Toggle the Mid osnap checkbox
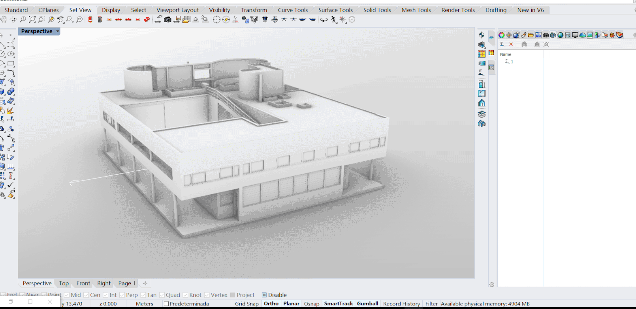This screenshot has width=636, height=309. [x=67, y=295]
